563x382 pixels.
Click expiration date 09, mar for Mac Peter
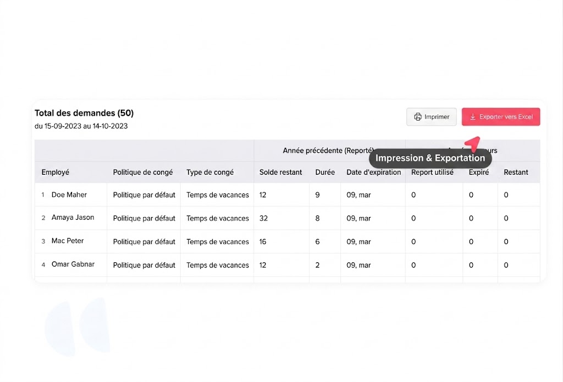[x=358, y=242]
